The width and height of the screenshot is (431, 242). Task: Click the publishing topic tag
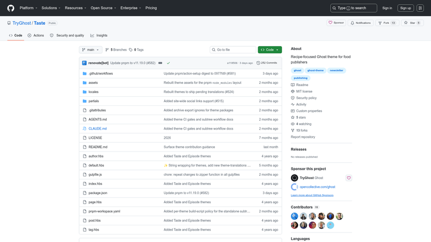(x=301, y=78)
